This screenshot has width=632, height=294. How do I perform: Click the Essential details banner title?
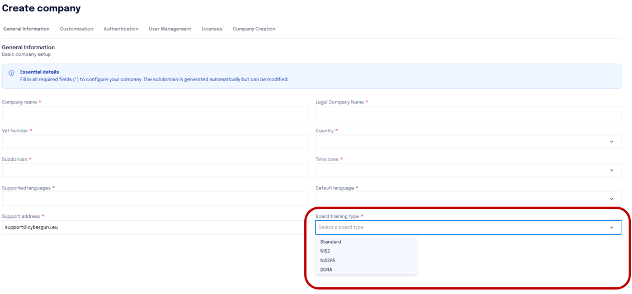[x=40, y=72]
